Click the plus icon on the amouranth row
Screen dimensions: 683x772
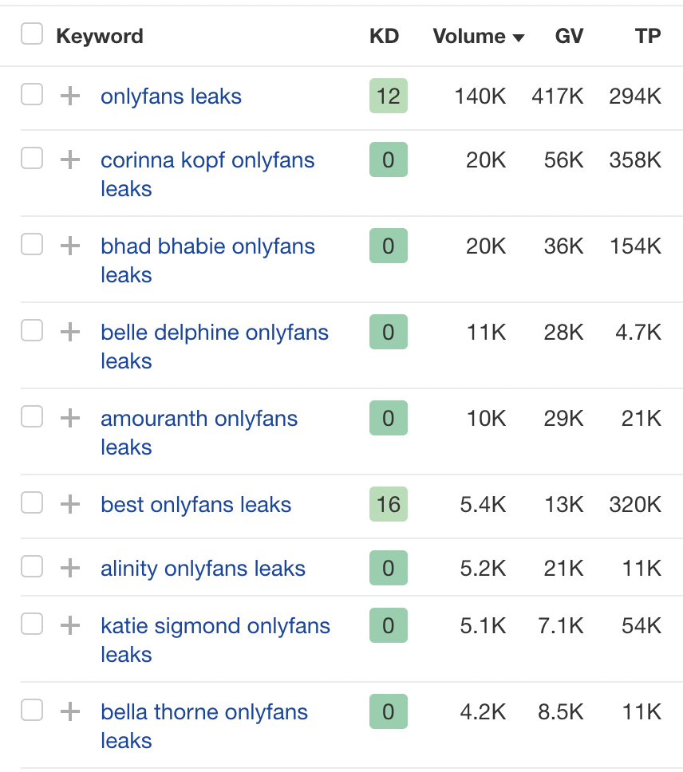(x=70, y=419)
